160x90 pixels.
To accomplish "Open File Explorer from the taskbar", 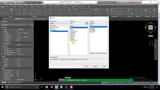I will click(47, 87).
